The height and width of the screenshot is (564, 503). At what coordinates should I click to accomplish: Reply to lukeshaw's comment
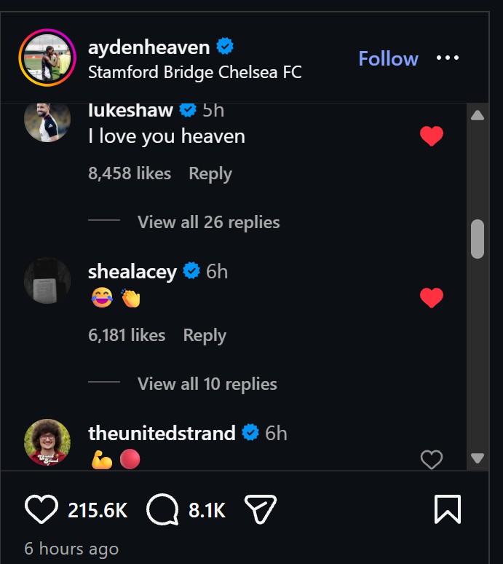pos(210,173)
